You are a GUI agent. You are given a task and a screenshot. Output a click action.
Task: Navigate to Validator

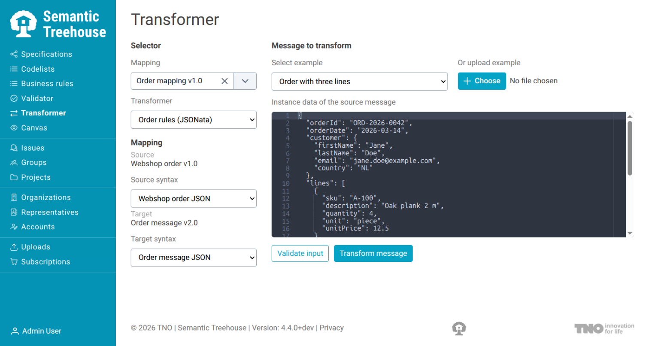pos(37,98)
